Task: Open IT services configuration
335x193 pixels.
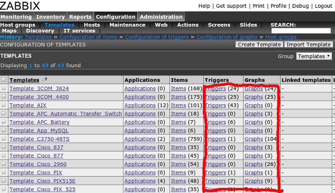Action: [79, 31]
